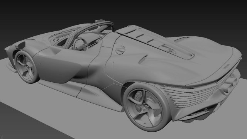The image size is (247, 139).
Task: Click the steering wheel inside the cockpit
Action: [x=80, y=44]
